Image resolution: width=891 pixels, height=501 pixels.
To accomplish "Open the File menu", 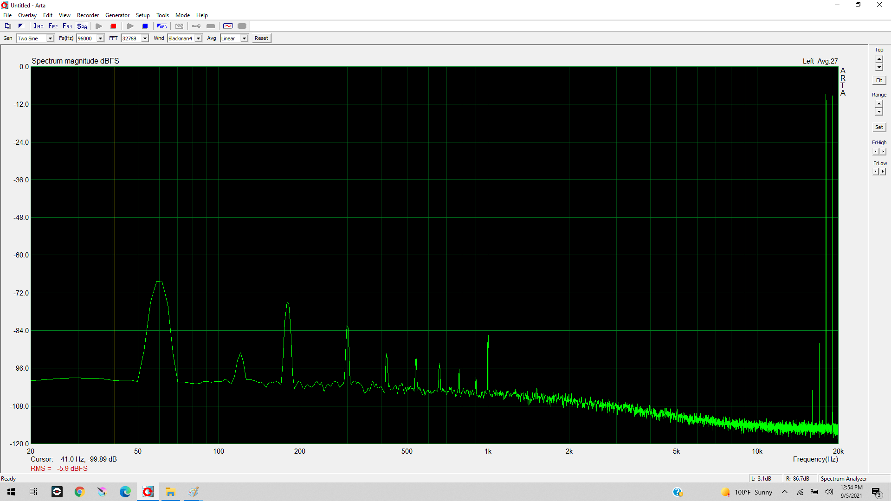I will point(7,15).
